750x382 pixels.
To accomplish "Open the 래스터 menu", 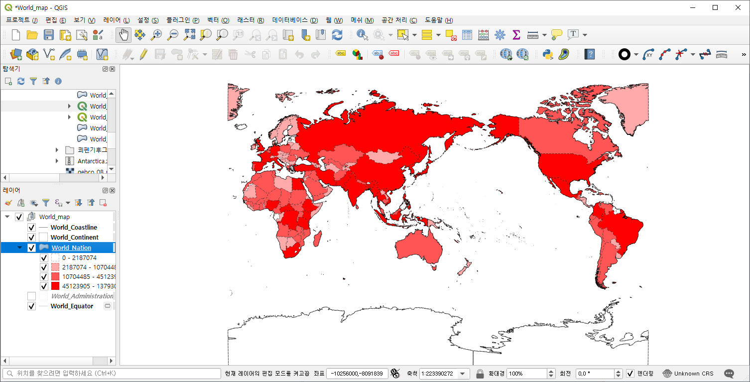I will [250, 20].
